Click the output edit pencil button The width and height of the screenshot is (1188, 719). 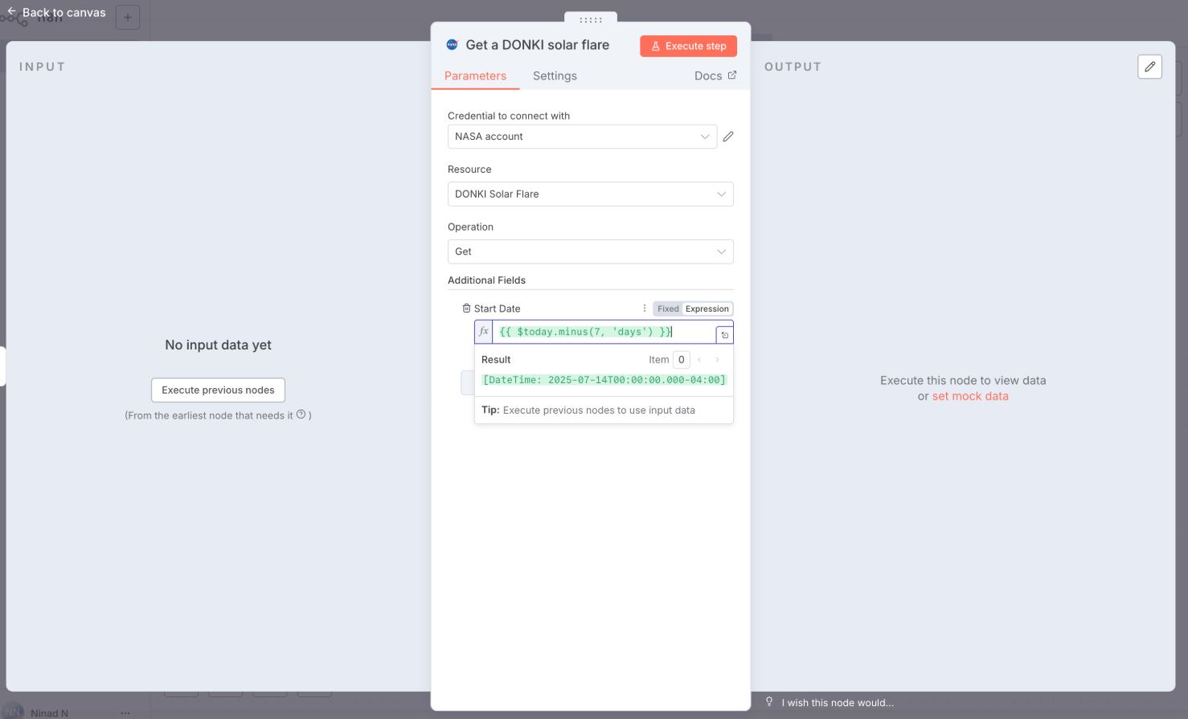coord(1150,67)
